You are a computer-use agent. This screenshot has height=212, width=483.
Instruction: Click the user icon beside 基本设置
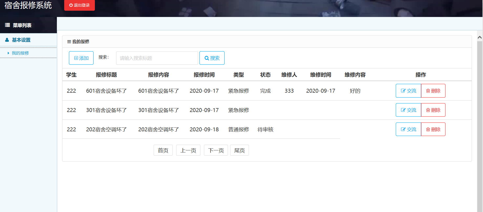(x=7, y=40)
